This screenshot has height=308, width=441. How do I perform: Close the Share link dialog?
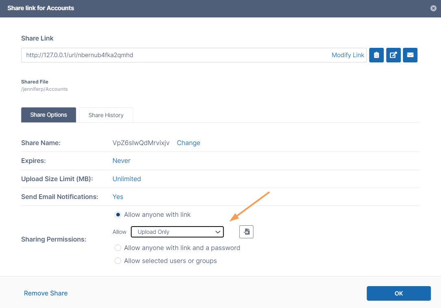click(x=433, y=8)
